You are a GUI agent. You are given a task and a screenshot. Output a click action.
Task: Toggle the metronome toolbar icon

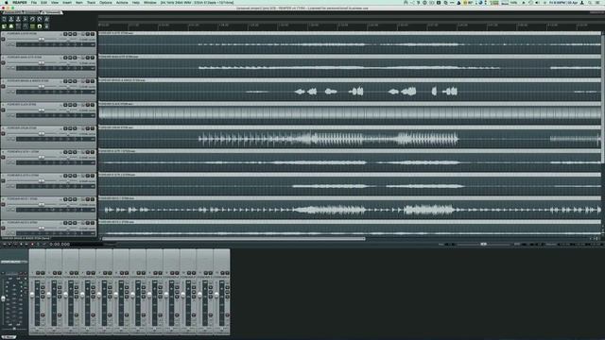46,19
